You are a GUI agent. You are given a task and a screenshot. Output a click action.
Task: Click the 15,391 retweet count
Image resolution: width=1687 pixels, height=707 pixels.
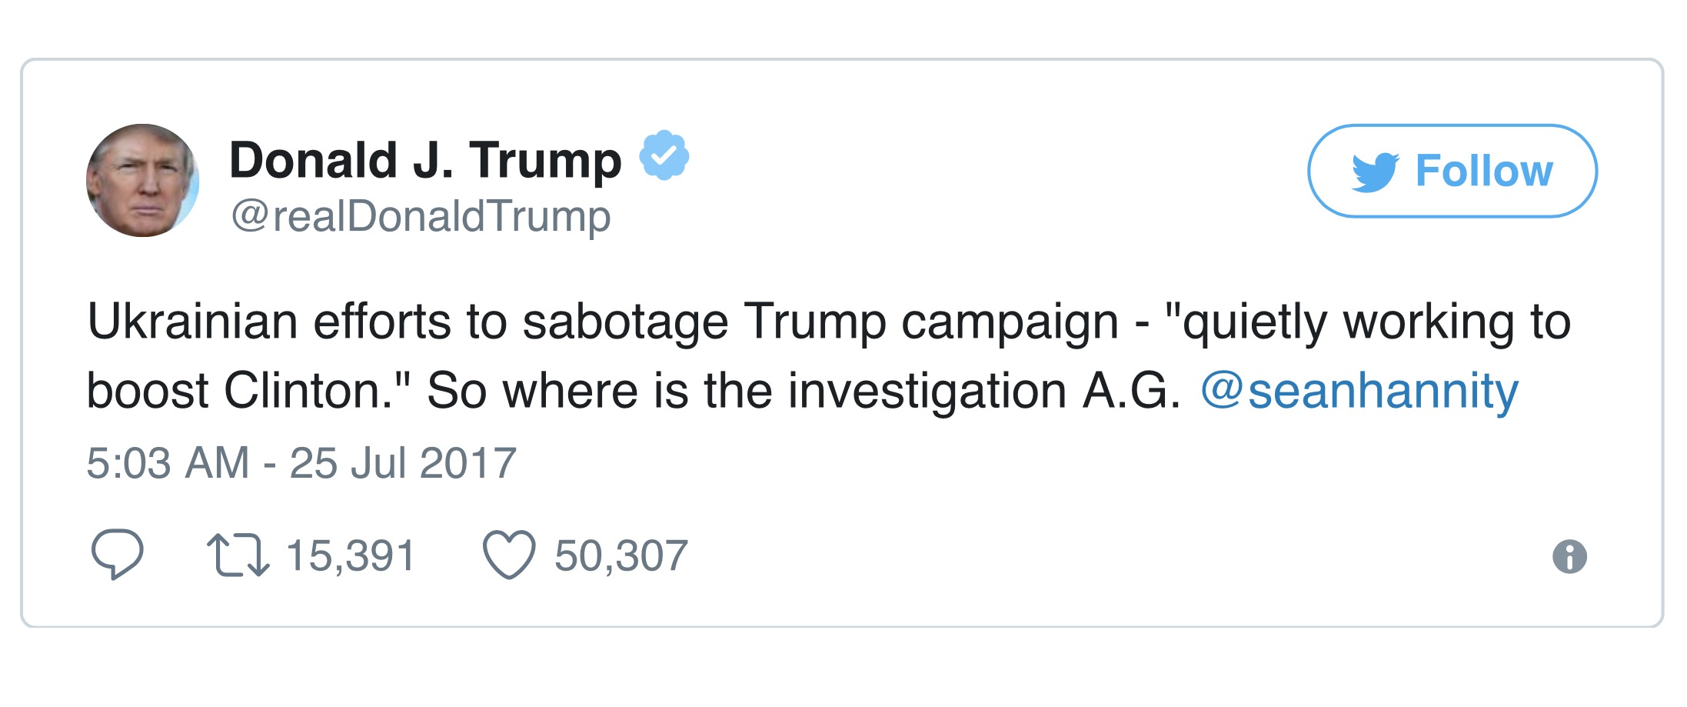point(351,555)
